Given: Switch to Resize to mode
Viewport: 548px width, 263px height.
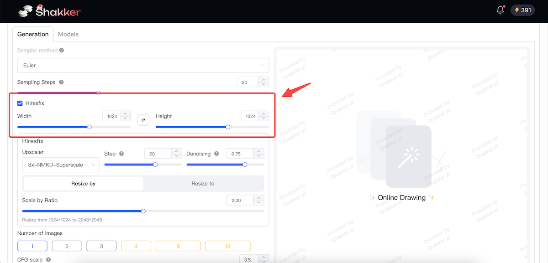Looking at the screenshot, I should pyautogui.click(x=203, y=184).
